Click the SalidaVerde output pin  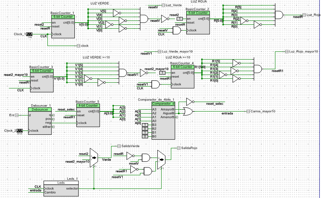tap(117, 146)
